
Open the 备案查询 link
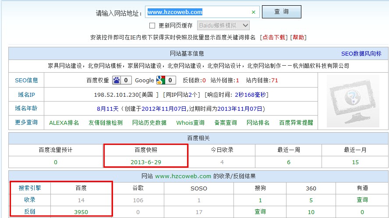226,123
